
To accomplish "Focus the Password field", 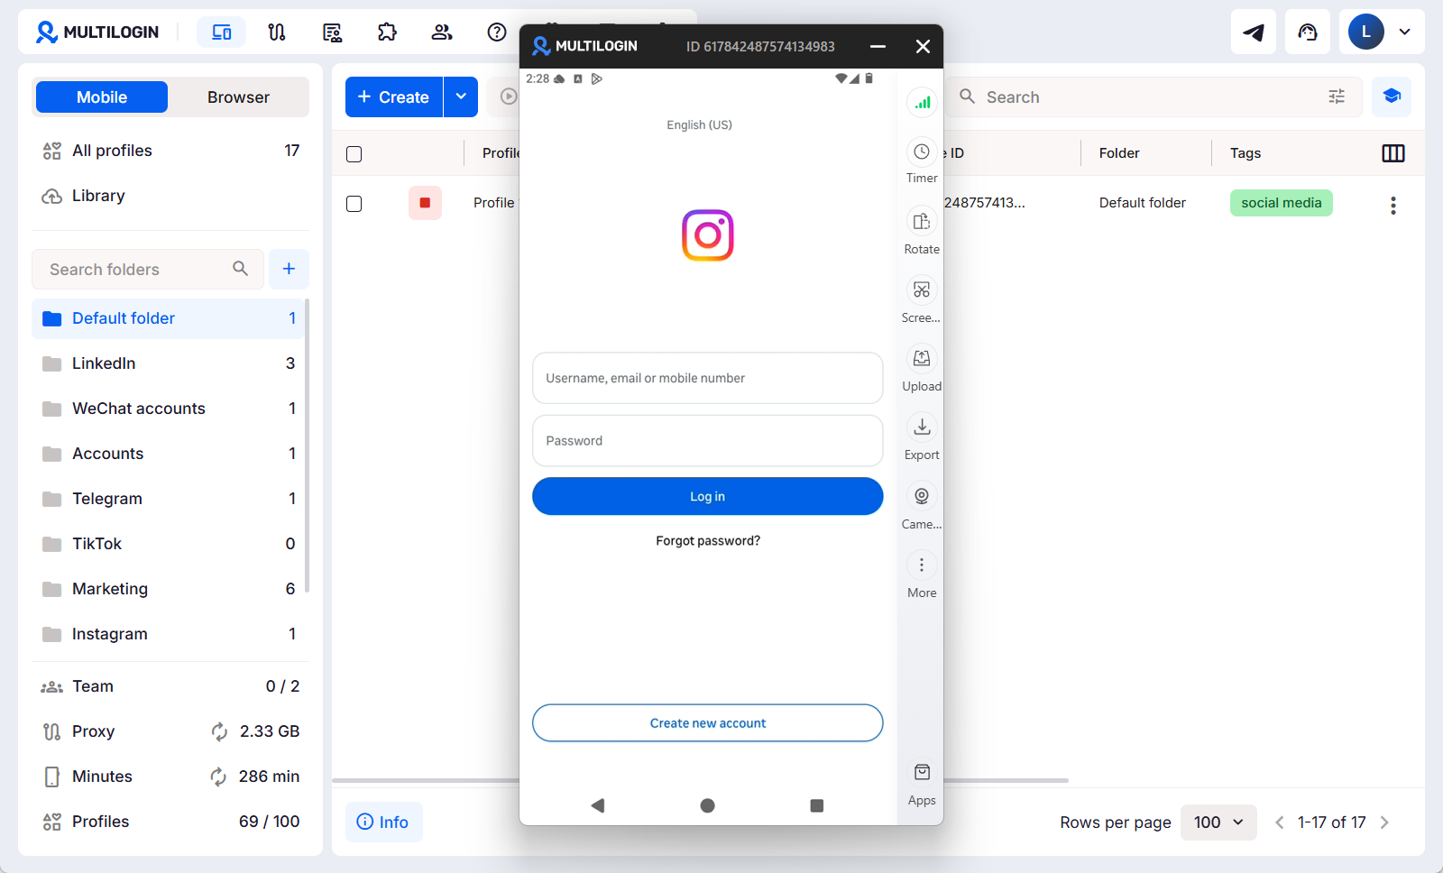I will (x=708, y=441).
